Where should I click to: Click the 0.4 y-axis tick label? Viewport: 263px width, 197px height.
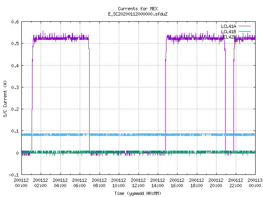pyautogui.click(x=15, y=66)
